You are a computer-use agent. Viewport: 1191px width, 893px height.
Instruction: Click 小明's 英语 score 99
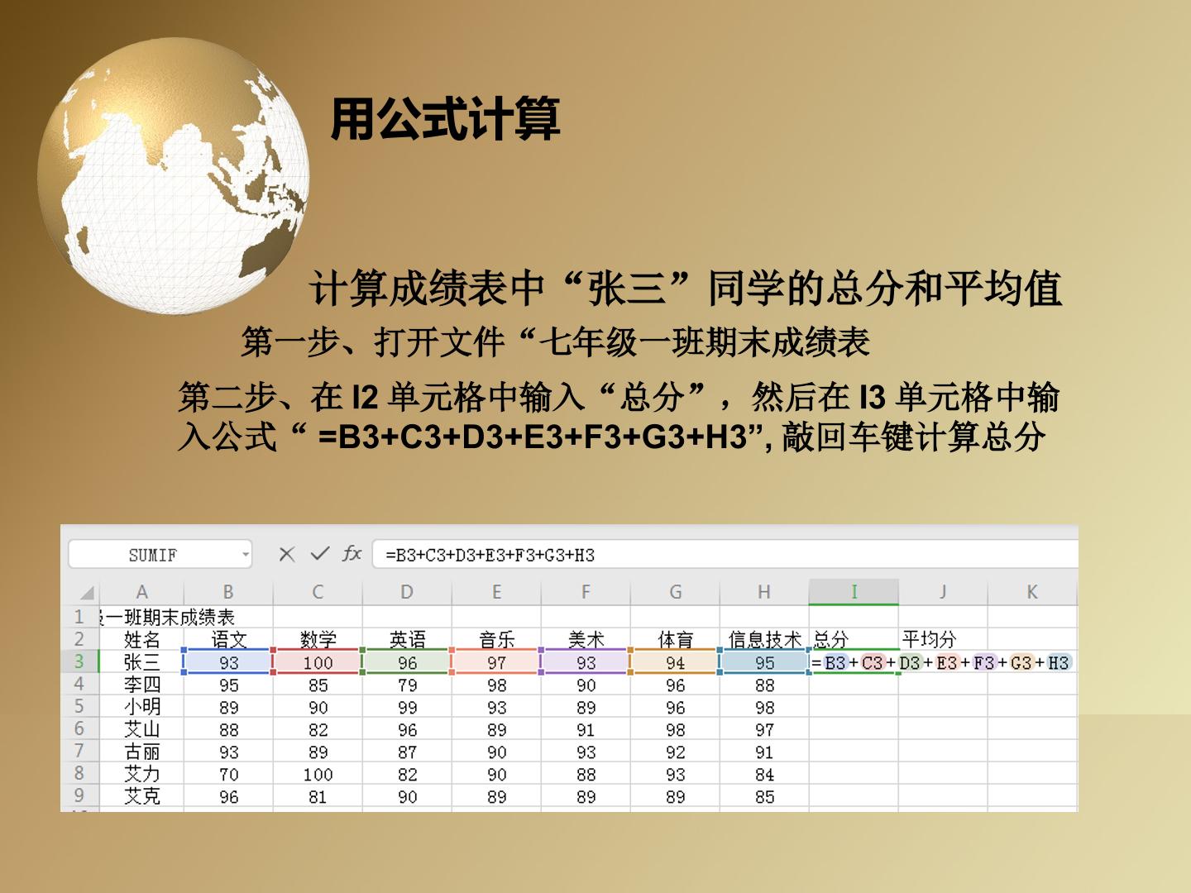click(x=407, y=706)
